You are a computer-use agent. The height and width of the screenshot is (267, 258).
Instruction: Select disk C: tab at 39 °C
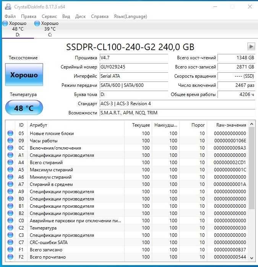pos(50,29)
